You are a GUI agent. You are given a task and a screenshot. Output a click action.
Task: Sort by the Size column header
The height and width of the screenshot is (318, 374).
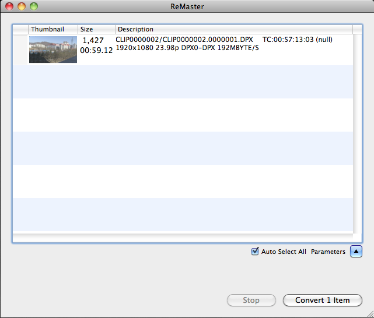86,29
